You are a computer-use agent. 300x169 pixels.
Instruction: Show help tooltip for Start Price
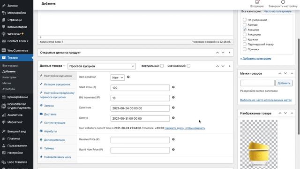tap(173, 87)
